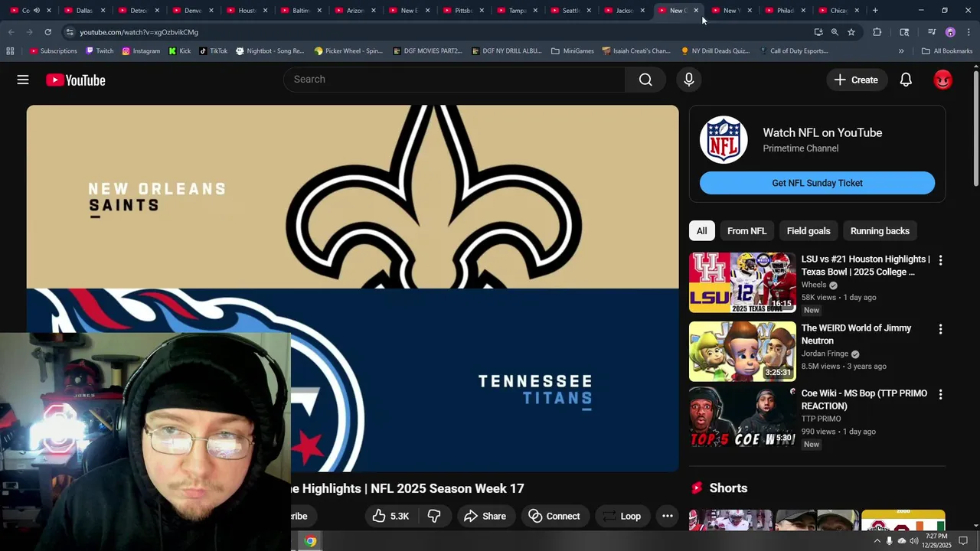
Task: Open a new Chrome tab
Action: pyautogui.click(x=875, y=11)
